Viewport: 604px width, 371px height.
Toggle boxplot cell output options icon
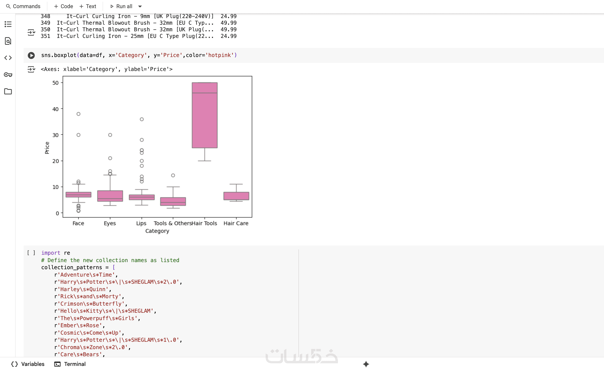[31, 69]
